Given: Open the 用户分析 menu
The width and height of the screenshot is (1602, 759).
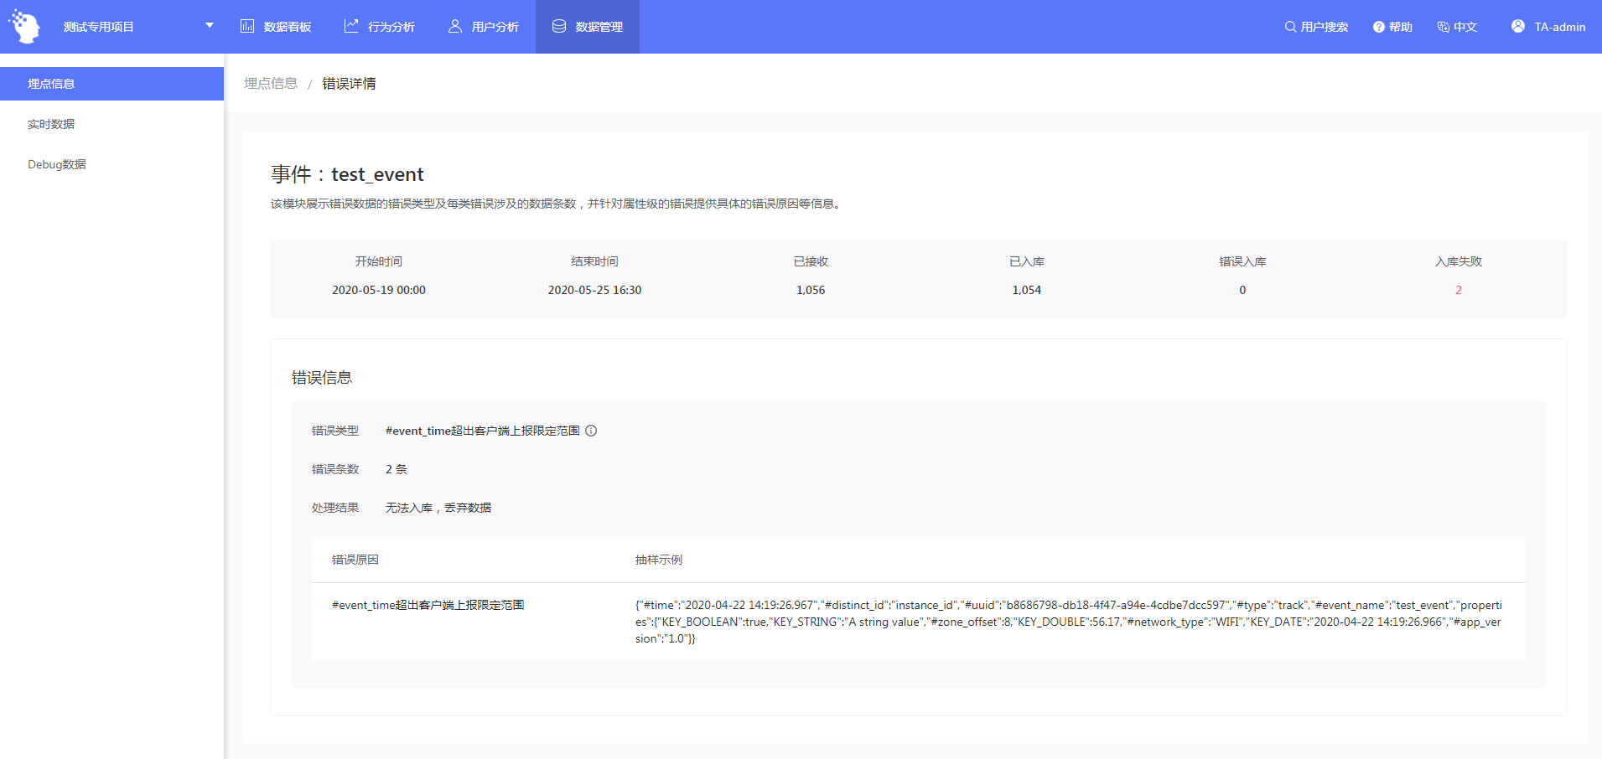Looking at the screenshot, I should pos(484,27).
